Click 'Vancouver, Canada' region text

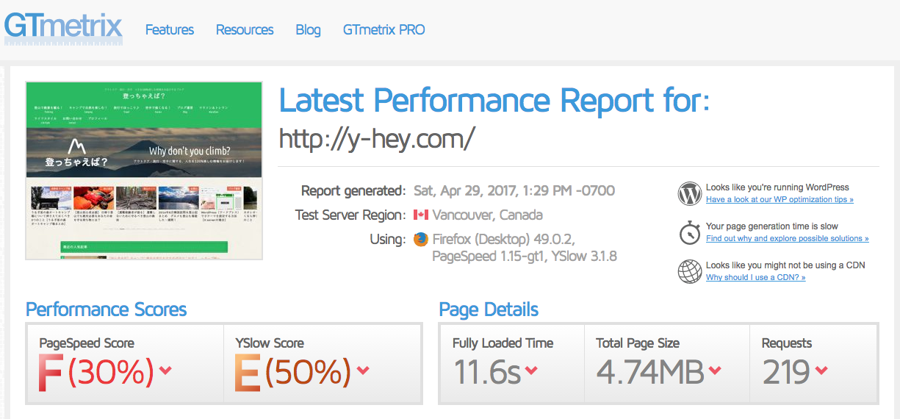487,215
